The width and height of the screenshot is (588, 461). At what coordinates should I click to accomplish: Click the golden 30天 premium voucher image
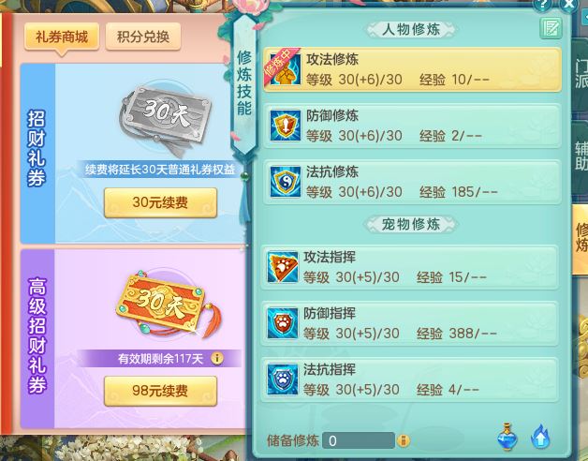click(x=169, y=305)
